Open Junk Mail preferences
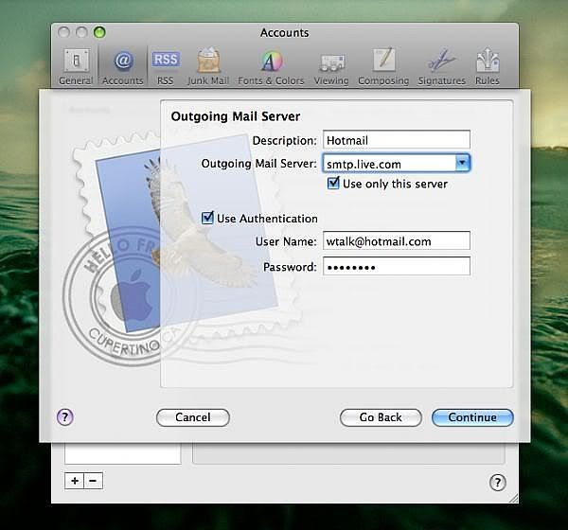This screenshot has height=530, width=568. [x=208, y=67]
